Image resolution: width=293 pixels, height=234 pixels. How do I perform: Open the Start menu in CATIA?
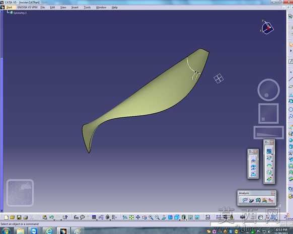tap(9, 7)
